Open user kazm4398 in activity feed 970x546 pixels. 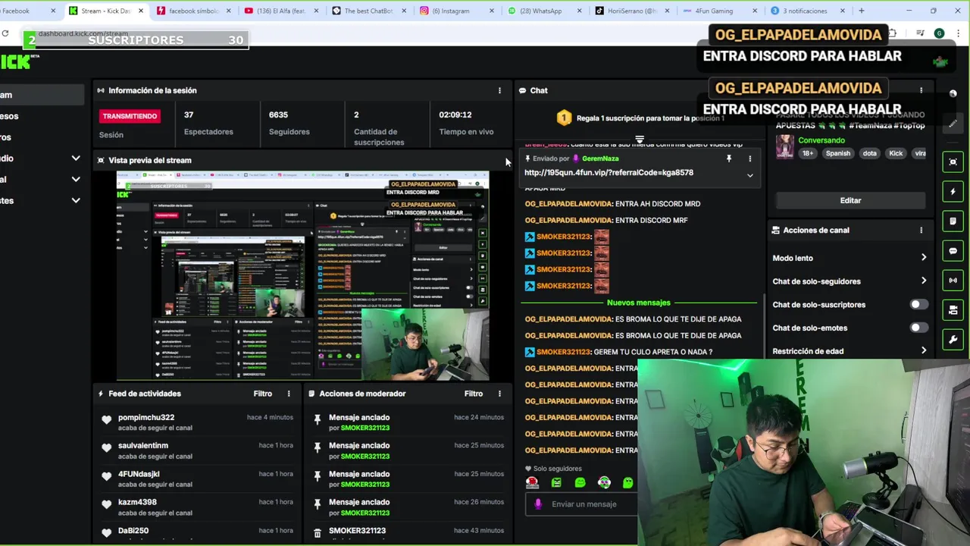click(137, 502)
